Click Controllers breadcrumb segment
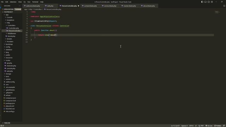Screen dimensions: 226x127 [38, 10]
